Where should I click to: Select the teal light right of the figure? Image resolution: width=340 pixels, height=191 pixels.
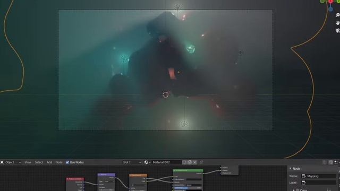pos(191,49)
